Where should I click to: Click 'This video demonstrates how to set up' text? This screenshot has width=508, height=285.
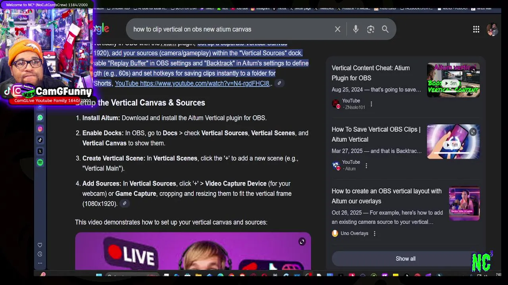(171, 222)
